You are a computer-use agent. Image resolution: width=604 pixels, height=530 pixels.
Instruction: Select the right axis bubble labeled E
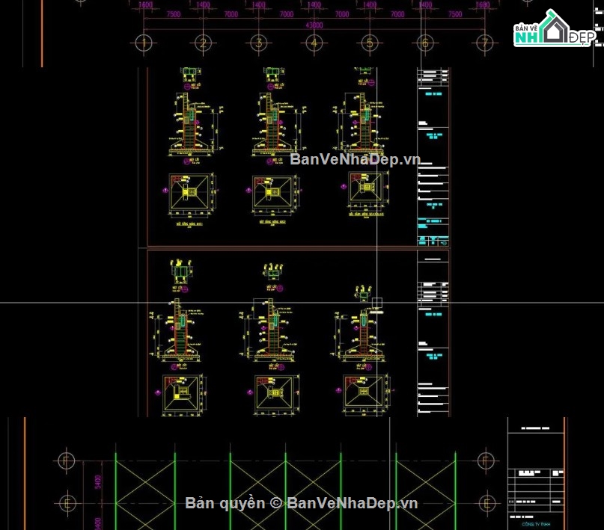(x=486, y=502)
